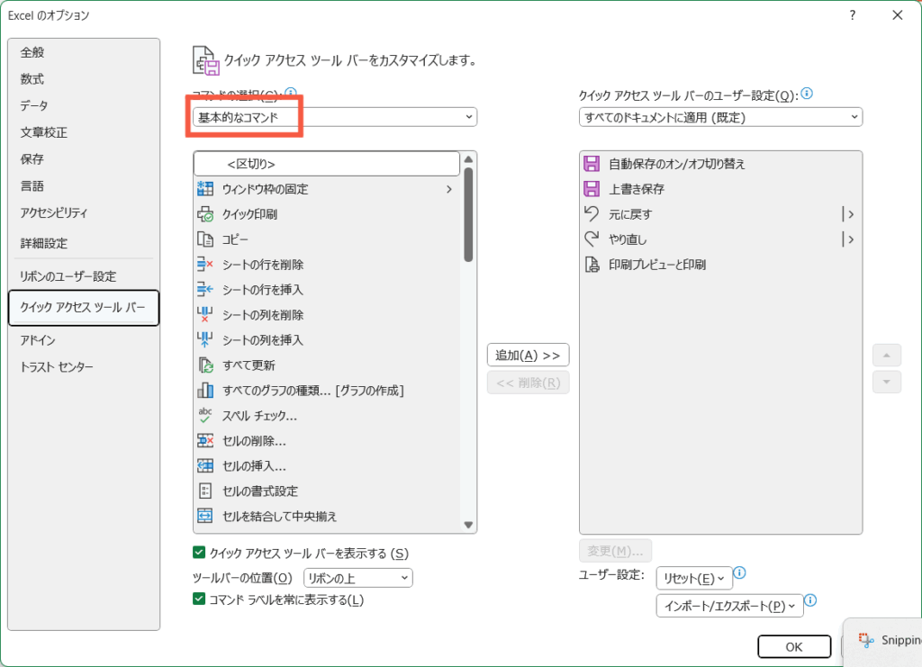Click the セルの挿入 icon

click(205, 466)
